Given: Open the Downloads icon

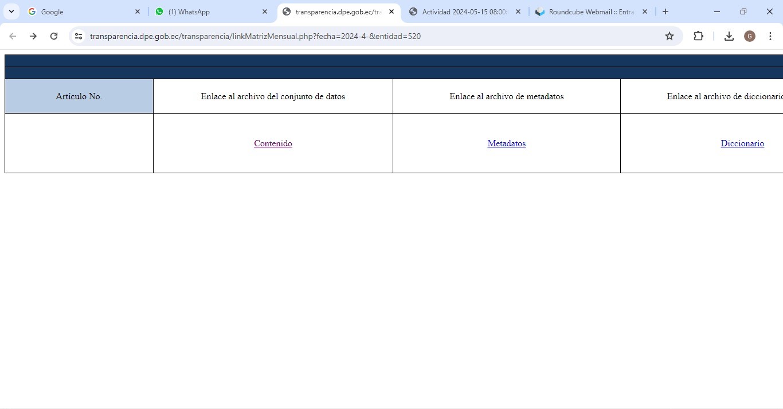Looking at the screenshot, I should (729, 36).
